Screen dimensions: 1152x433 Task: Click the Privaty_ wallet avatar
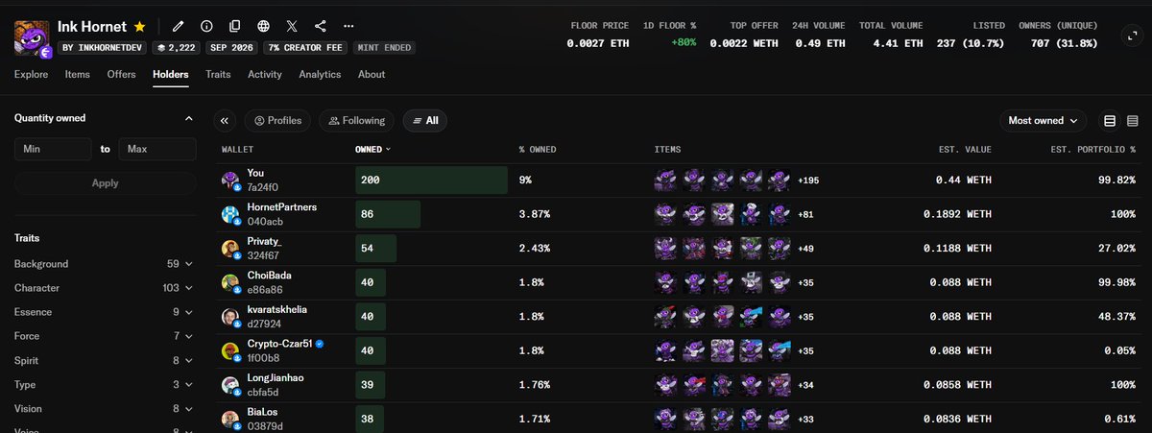click(x=230, y=249)
